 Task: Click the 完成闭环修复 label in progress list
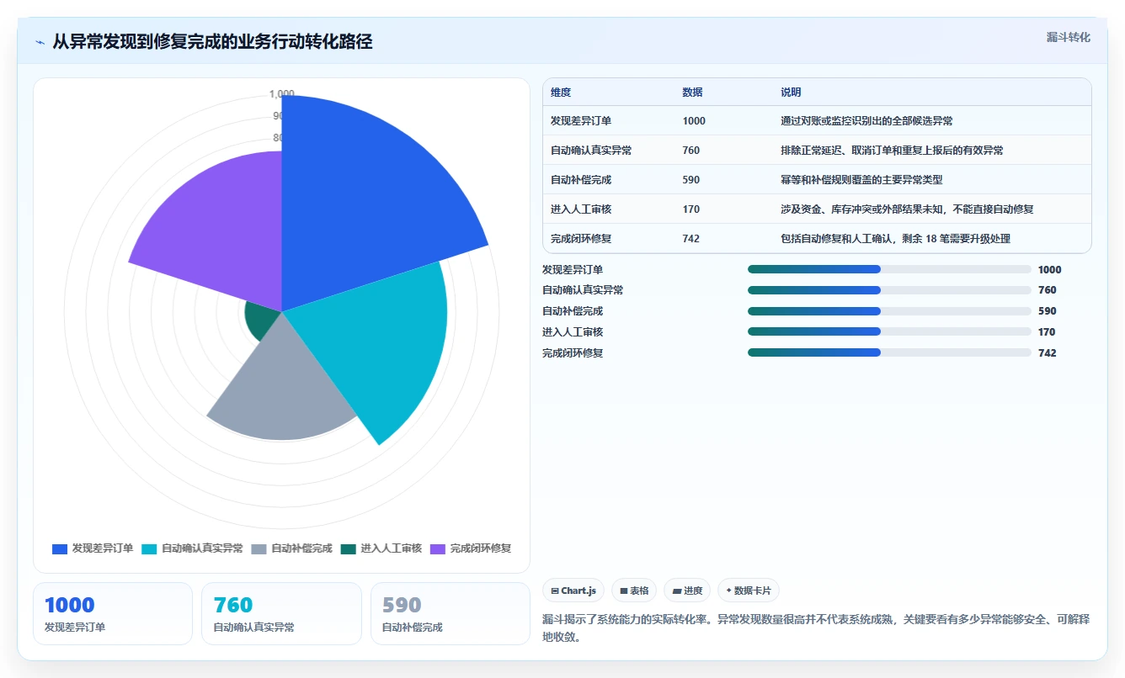573,353
